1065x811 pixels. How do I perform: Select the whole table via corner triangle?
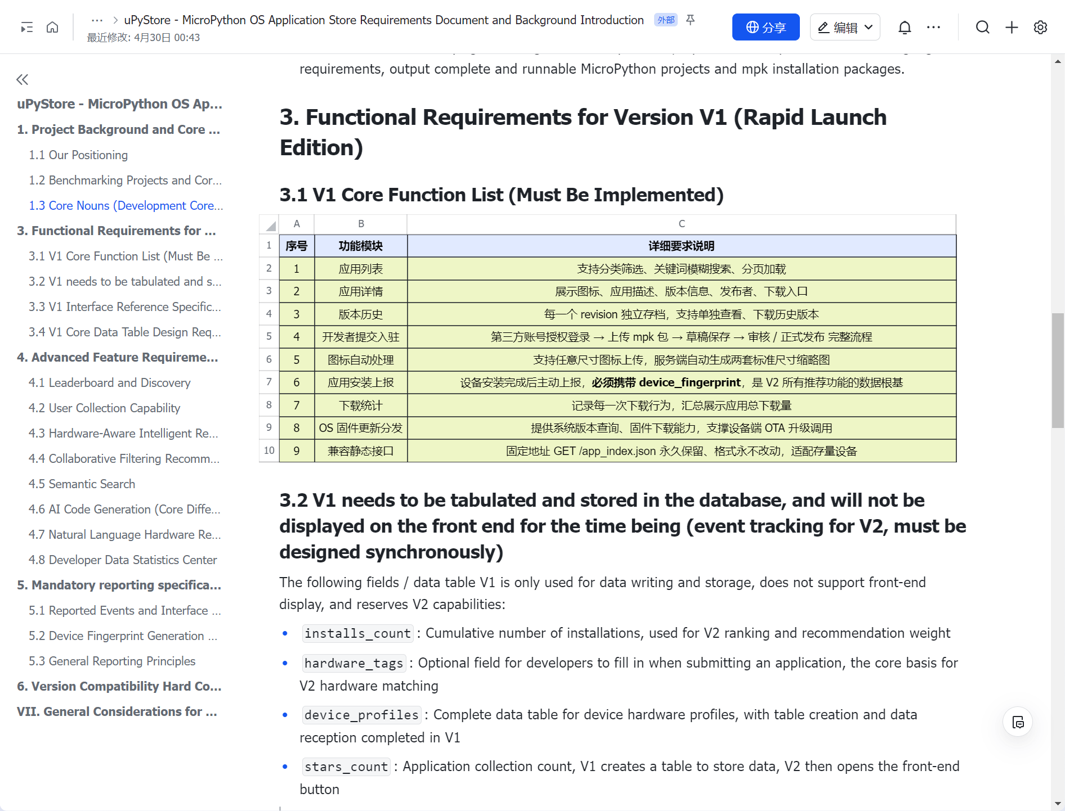269,224
